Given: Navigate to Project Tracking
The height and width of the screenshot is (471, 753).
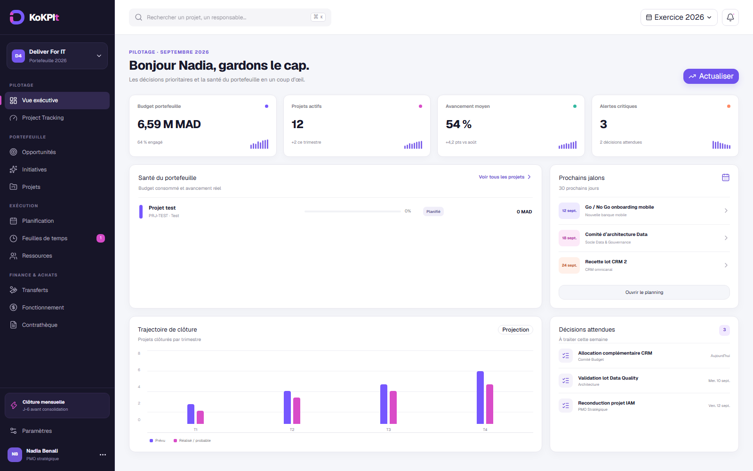Looking at the screenshot, I should (x=57, y=118).
